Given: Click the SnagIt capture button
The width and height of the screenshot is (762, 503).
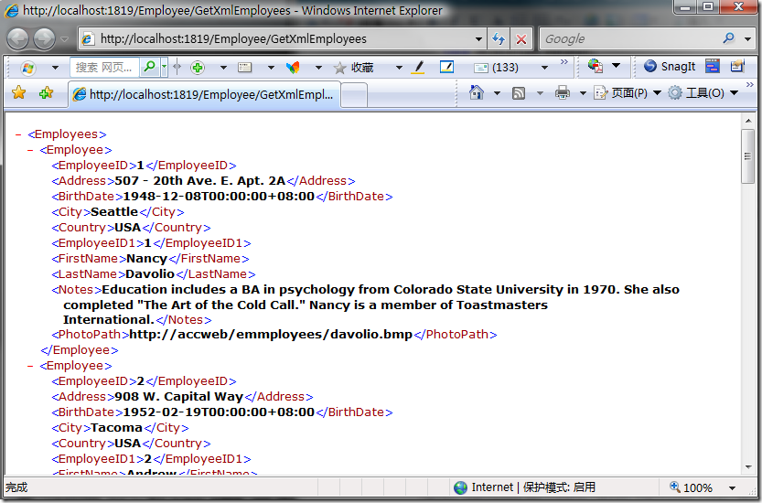Looking at the screenshot, I should click(670, 67).
